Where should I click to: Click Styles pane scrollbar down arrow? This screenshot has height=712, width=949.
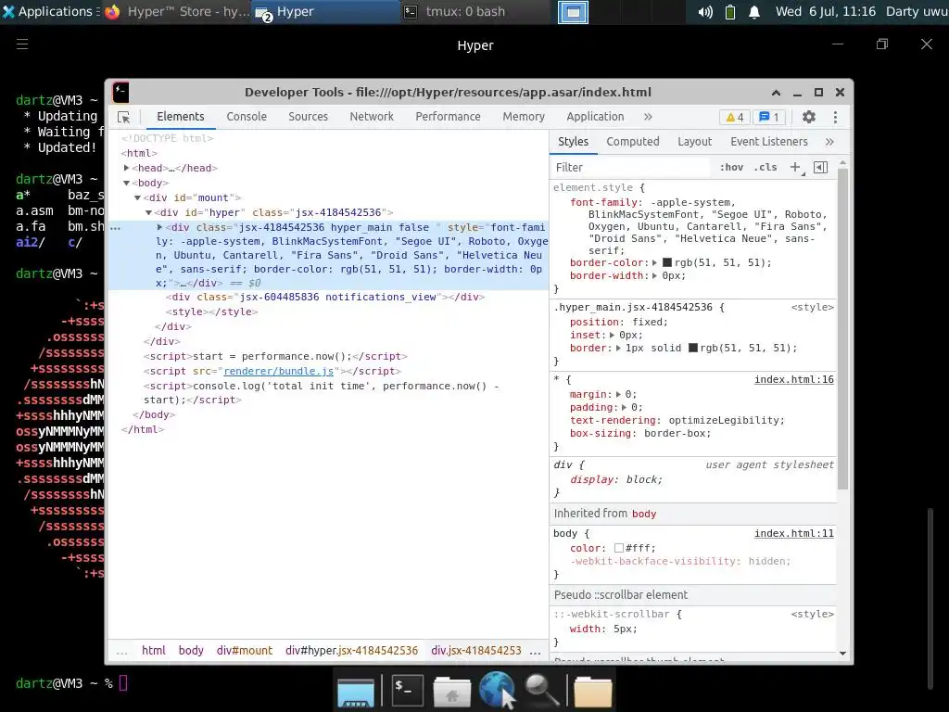pyautogui.click(x=842, y=654)
